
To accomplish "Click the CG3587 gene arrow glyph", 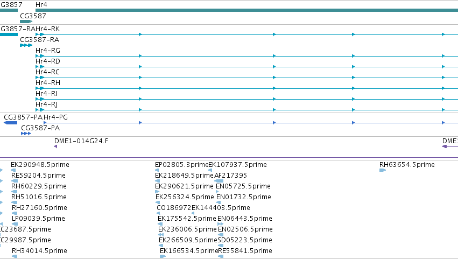I will tap(26, 22).
